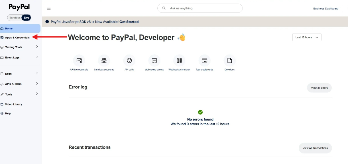Click the Docs file icon in the sidebar

tap(2, 74)
